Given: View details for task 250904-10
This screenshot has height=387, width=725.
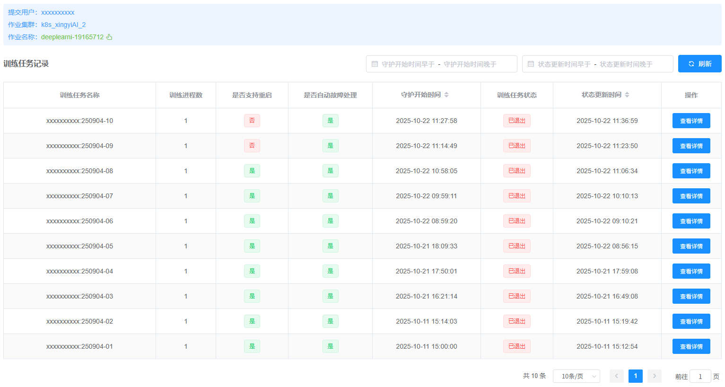Looking at the screenshot, I should point(691,121).
